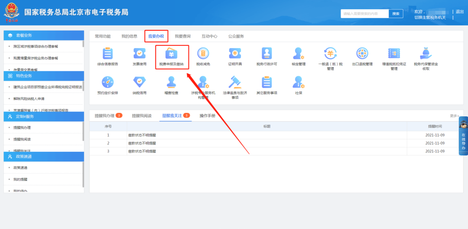
Task: Select the 我要办税 tab
Action: 156,36
